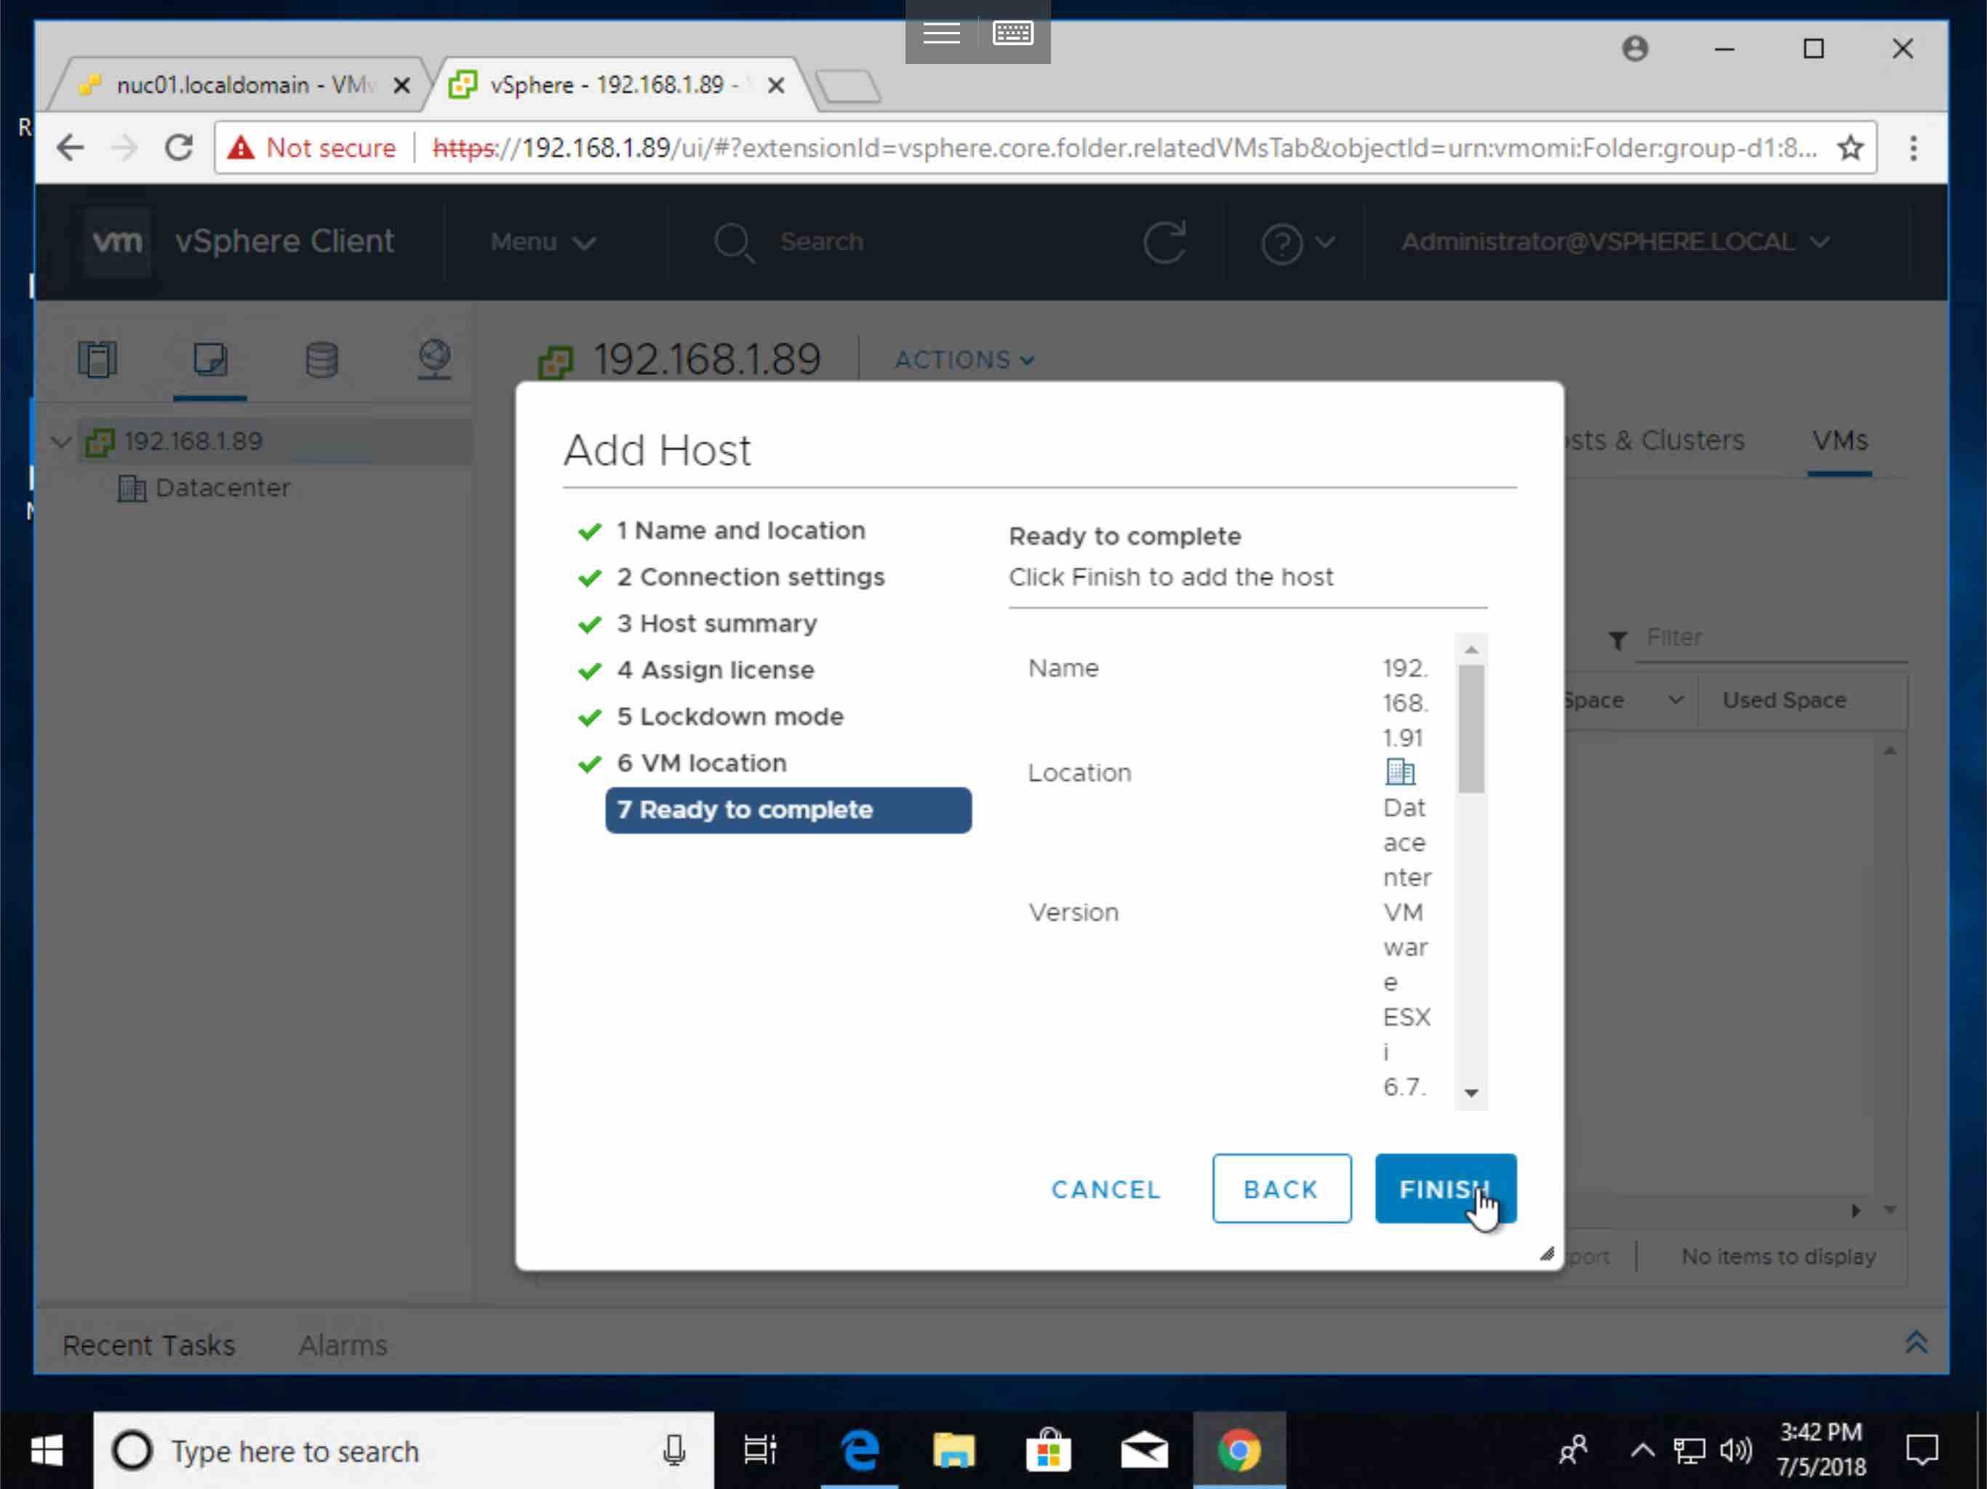1987x1489 pixels.
Task: Open the ACTIONS dropdown
Action: pos(964,360)
